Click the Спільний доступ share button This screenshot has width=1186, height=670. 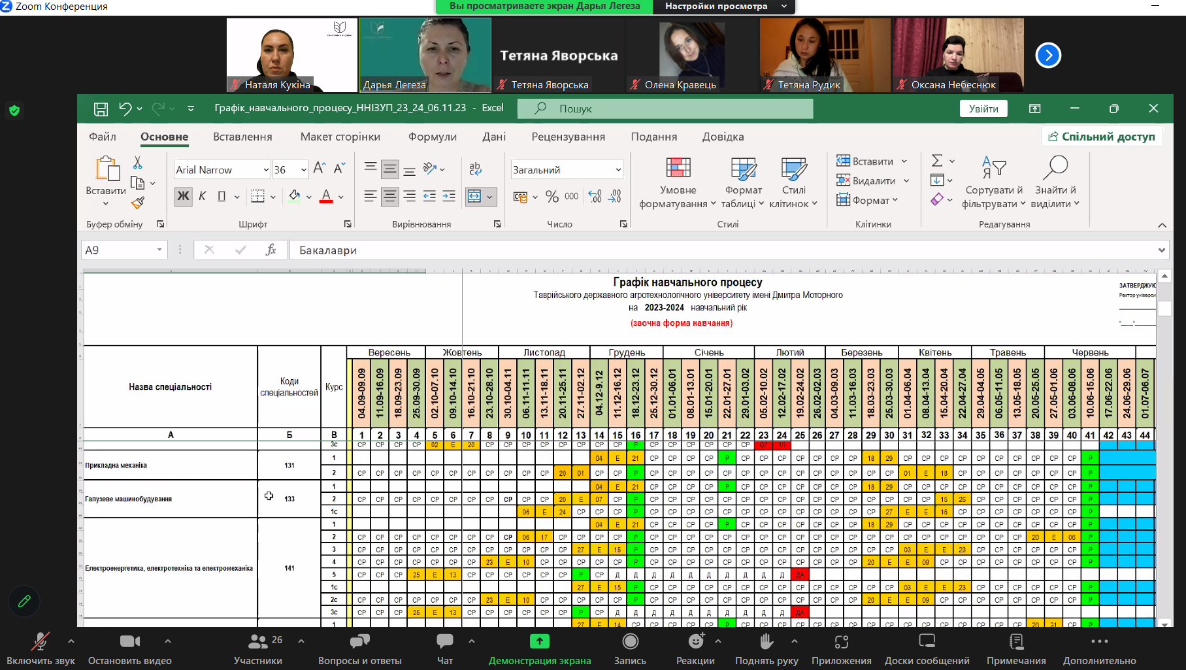[1102, 137]
